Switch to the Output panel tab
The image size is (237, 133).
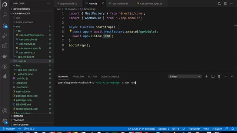[x=93, y=76]
